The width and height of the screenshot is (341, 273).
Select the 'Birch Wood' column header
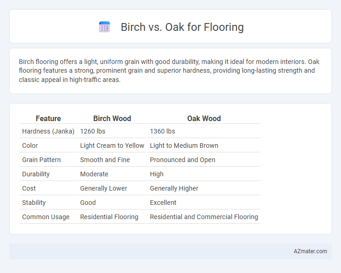[x=112, y=118]
